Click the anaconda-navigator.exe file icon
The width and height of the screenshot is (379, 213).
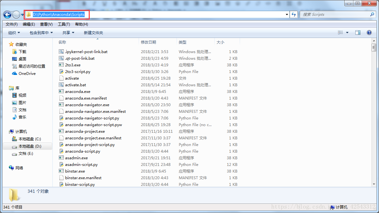point(61,105)
